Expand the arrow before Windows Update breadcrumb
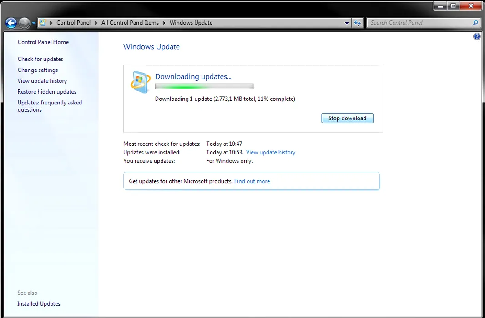Screen dimensions: 485x318 point(164,23)
